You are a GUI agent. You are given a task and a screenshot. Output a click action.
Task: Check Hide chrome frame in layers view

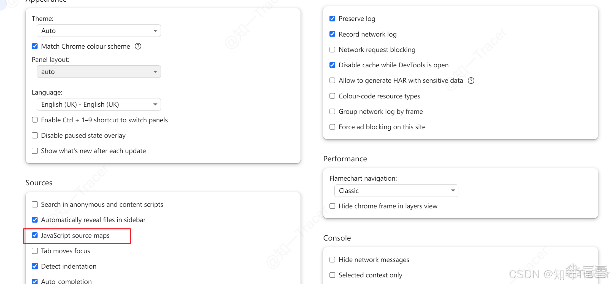coord(332,206)
